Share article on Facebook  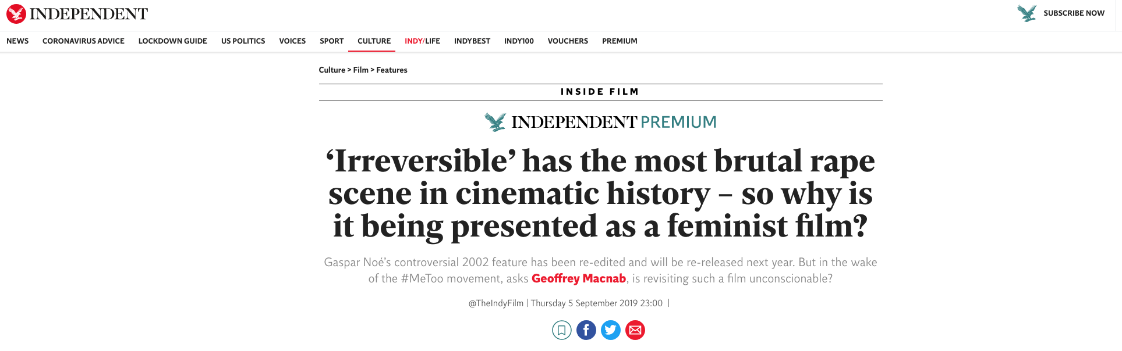coord(586,330)
